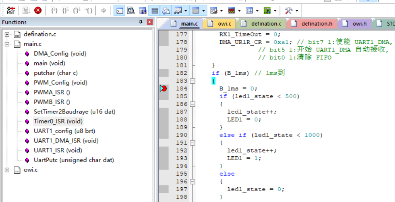Select UART1_DMA_ISR (void) function
The width and height of the screenshot is (395, 202).
66,141
